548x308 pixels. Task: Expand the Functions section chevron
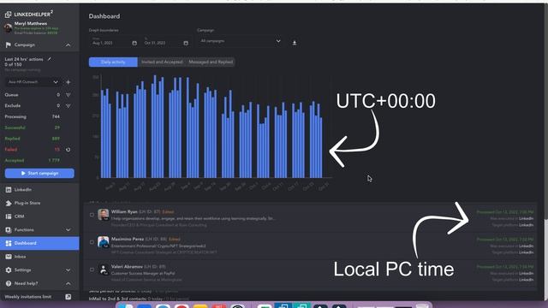pyautogui.click(x=68, y=230)
